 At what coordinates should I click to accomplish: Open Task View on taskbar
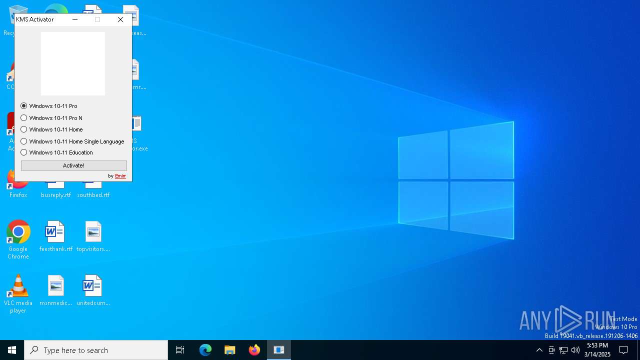click(x=180, y=350)
